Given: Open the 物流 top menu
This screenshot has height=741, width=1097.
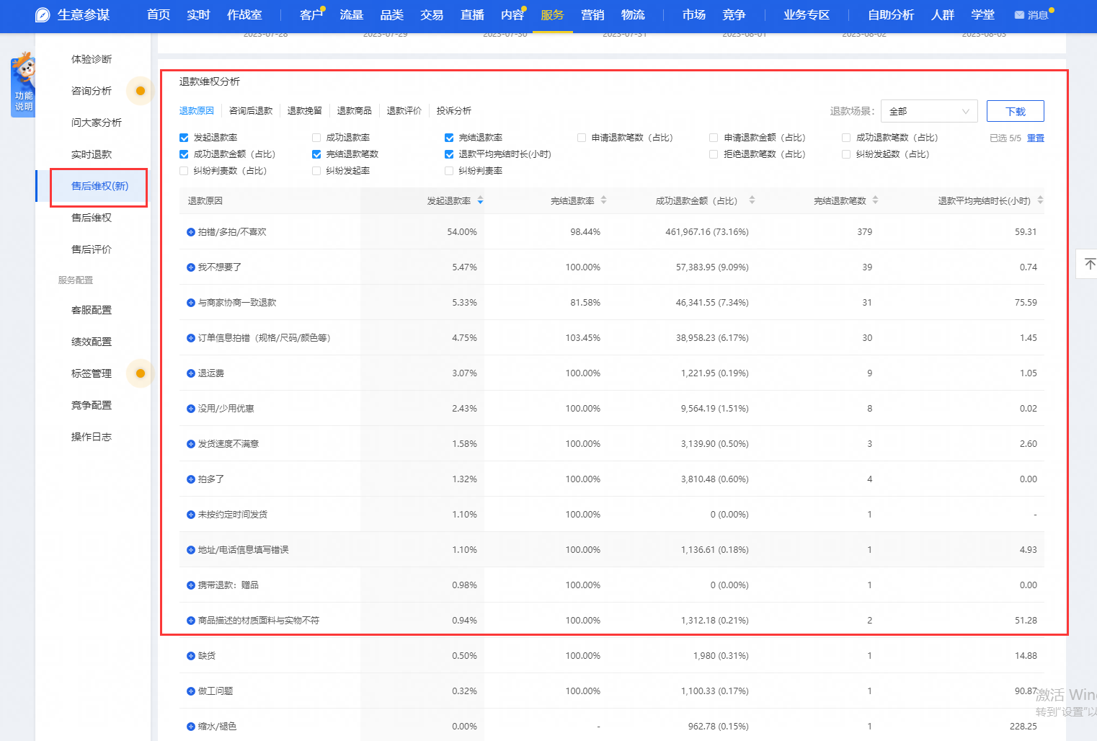Looking at the screenshot, I should (633, 15).
